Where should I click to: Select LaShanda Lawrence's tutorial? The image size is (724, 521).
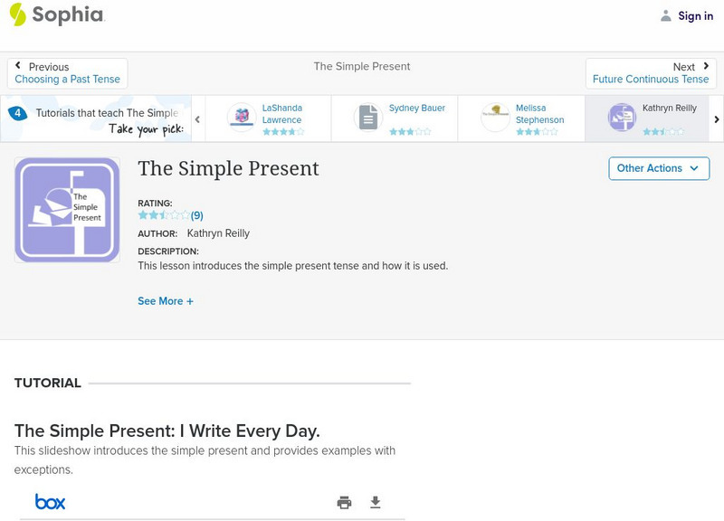tap(281, 114)
